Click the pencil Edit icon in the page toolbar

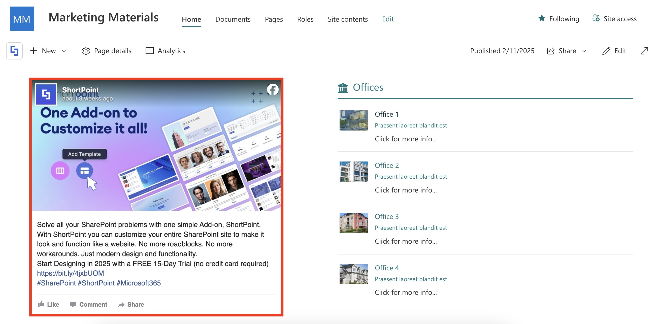point(606,51)
